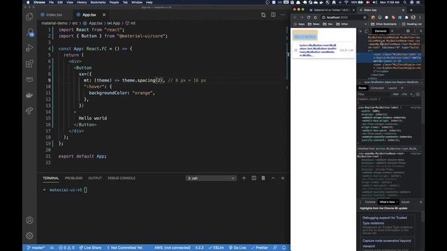Switch to the PROBLEMS panel tab
This screenshot has height=251, width=447.
pyautogui.click(x=73, y=178)
